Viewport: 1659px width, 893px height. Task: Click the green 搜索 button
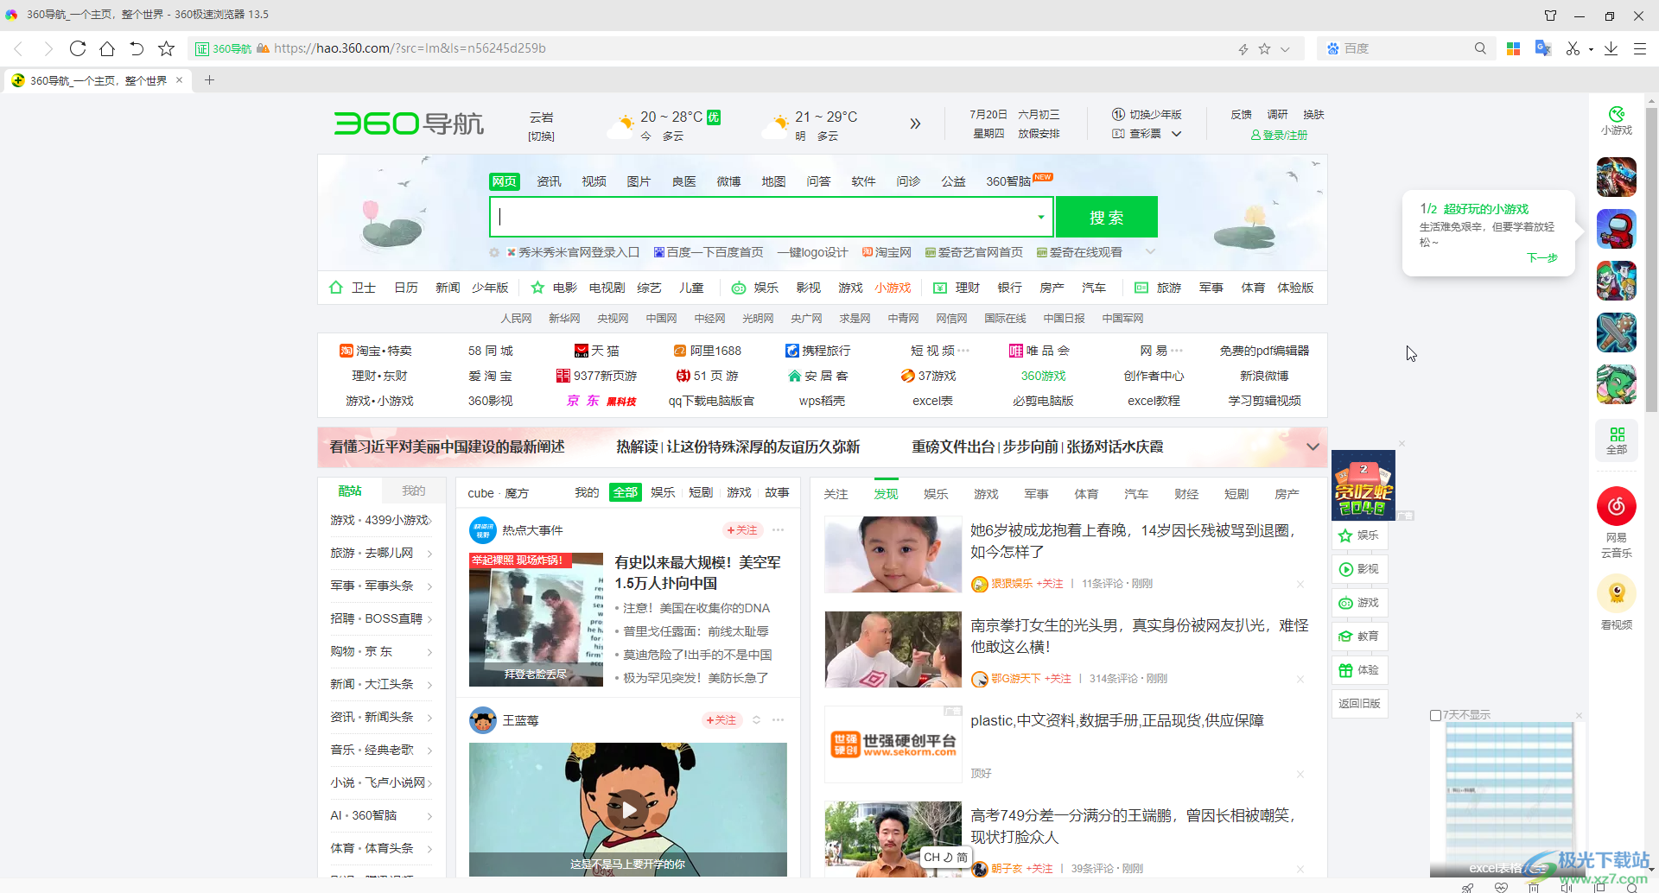pyautogui.click(x=1106, y=217)
